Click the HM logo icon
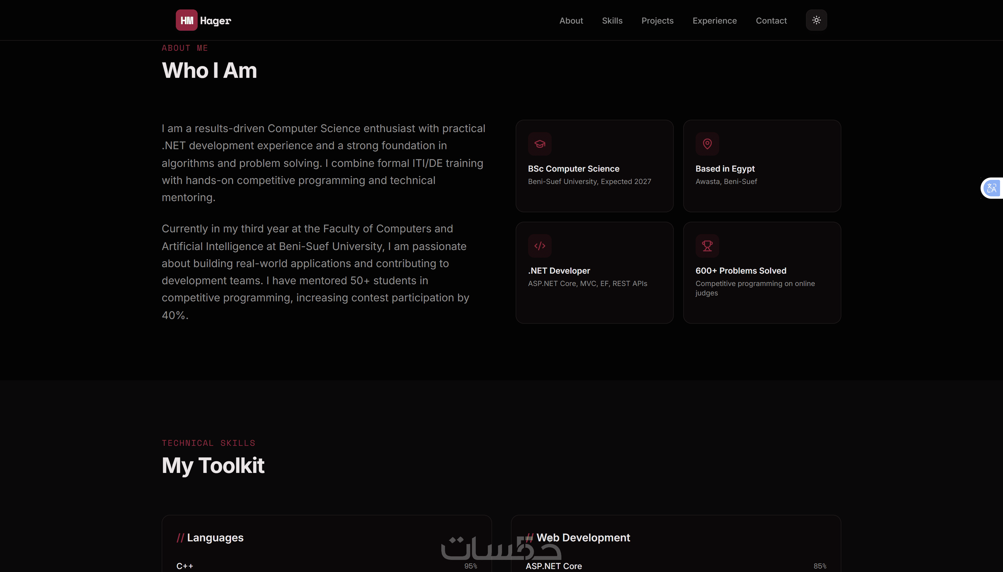 [186, 20]
